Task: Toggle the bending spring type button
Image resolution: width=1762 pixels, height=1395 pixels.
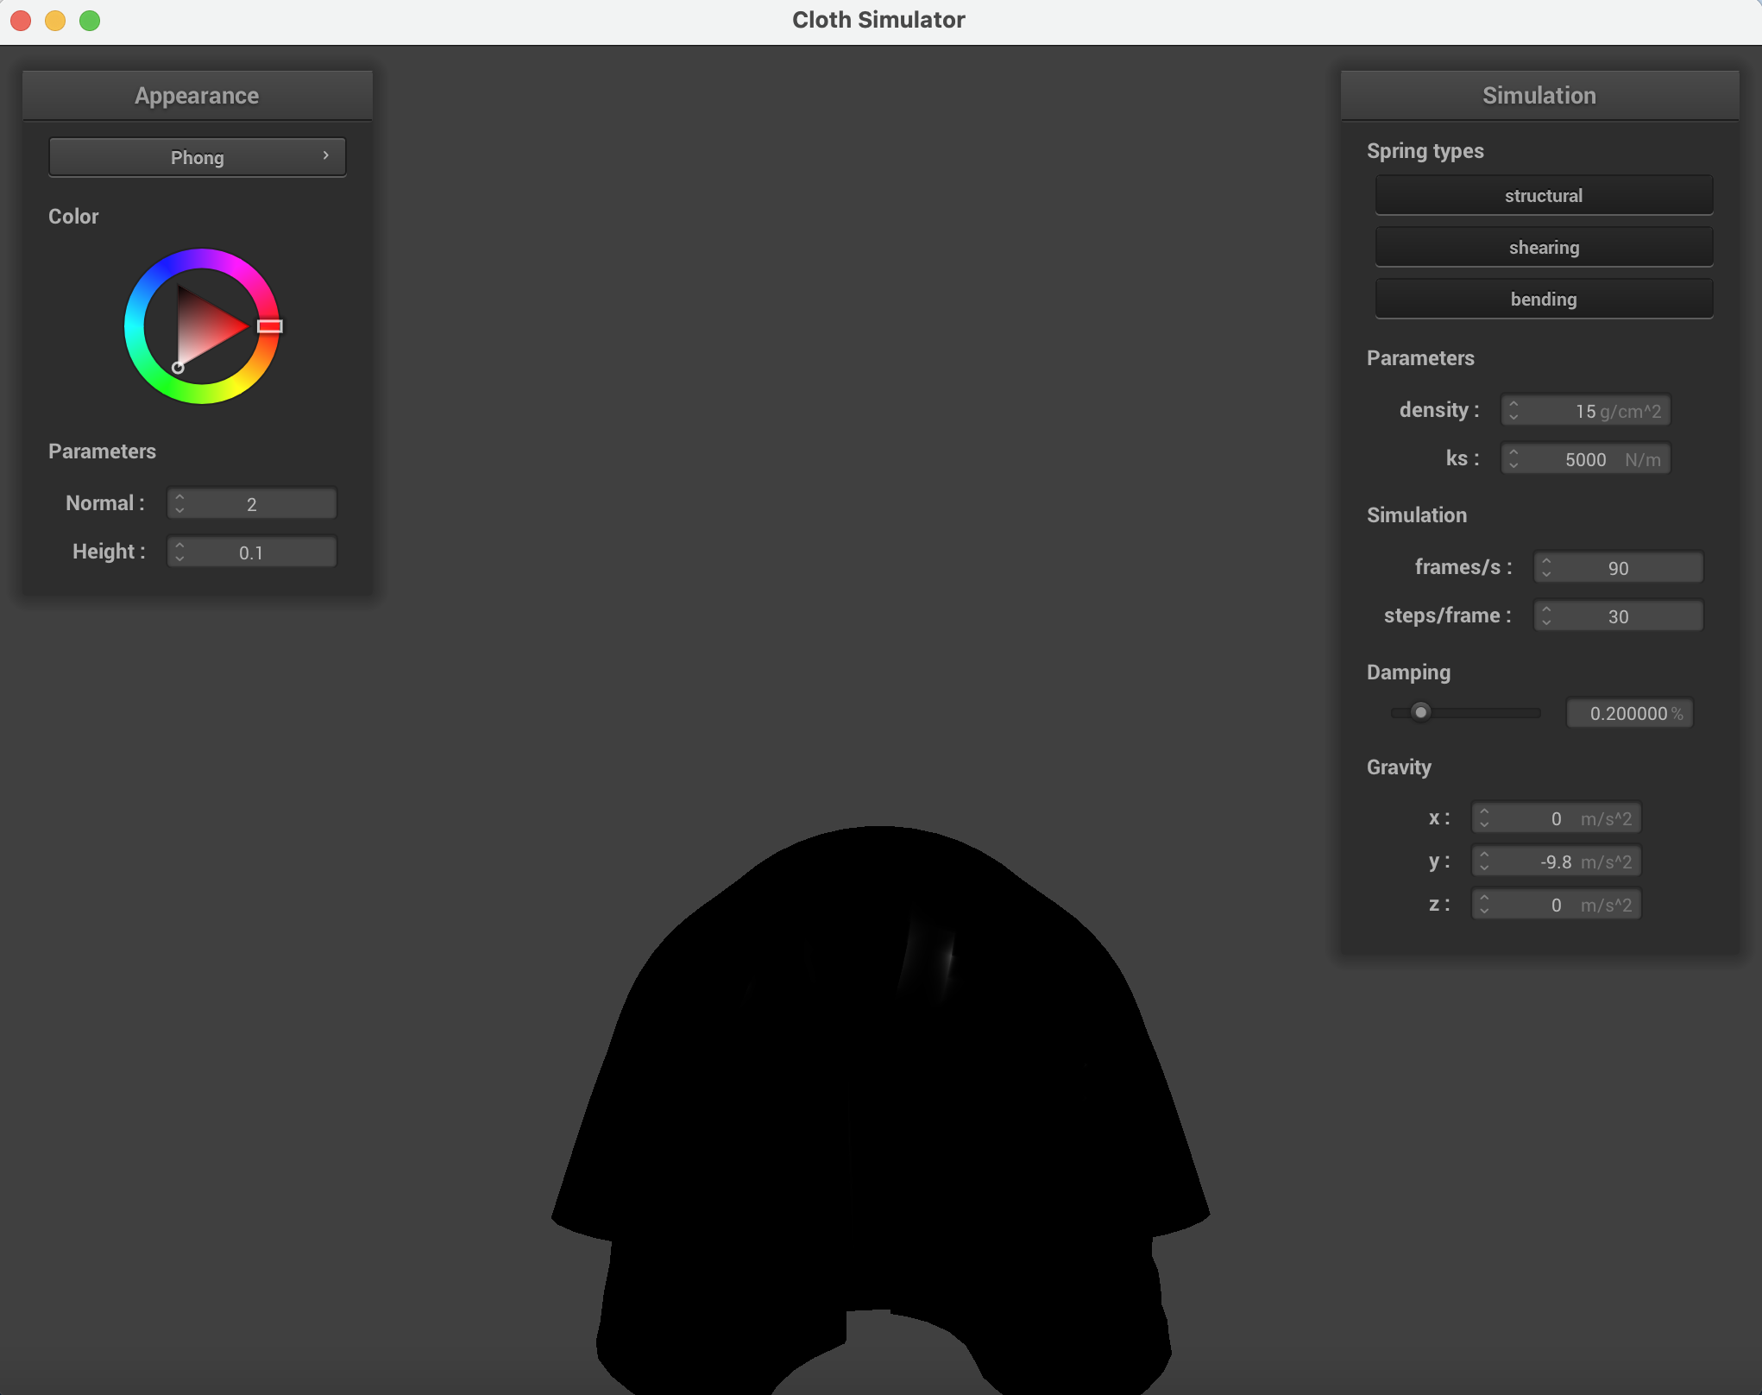Action: (1543, 300)
